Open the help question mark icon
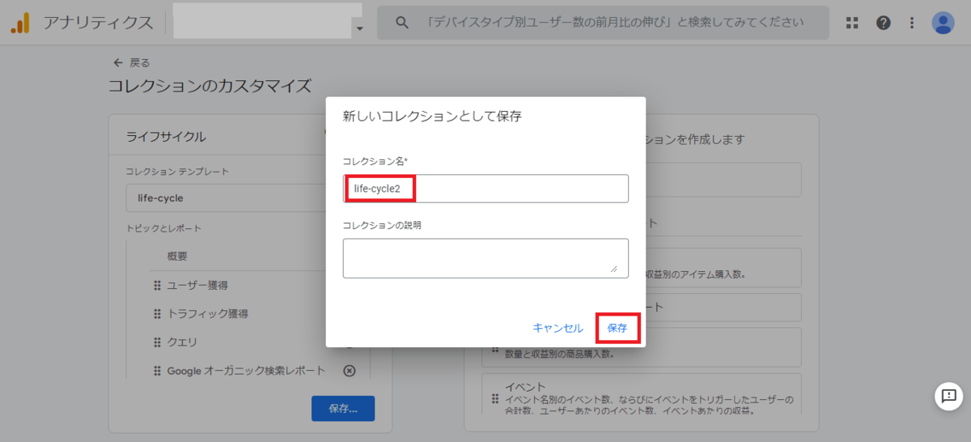This screenshot has width=971, height=442. (x=884, y=23)
